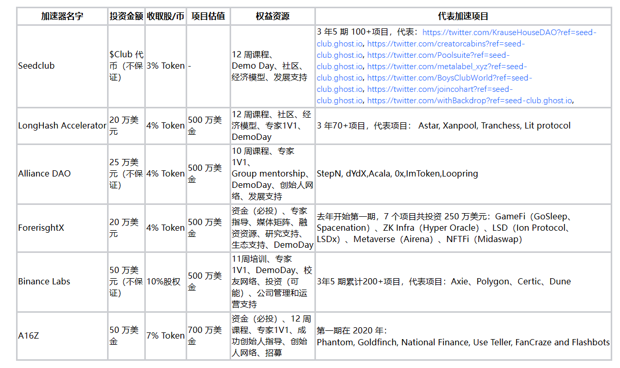Click the 项目估值 column header
This screenshot has height=368, width=620.
click(208, 16)
